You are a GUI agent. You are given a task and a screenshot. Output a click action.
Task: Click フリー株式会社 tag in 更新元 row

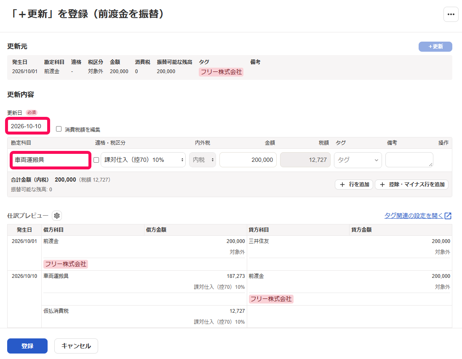point(221,72)
